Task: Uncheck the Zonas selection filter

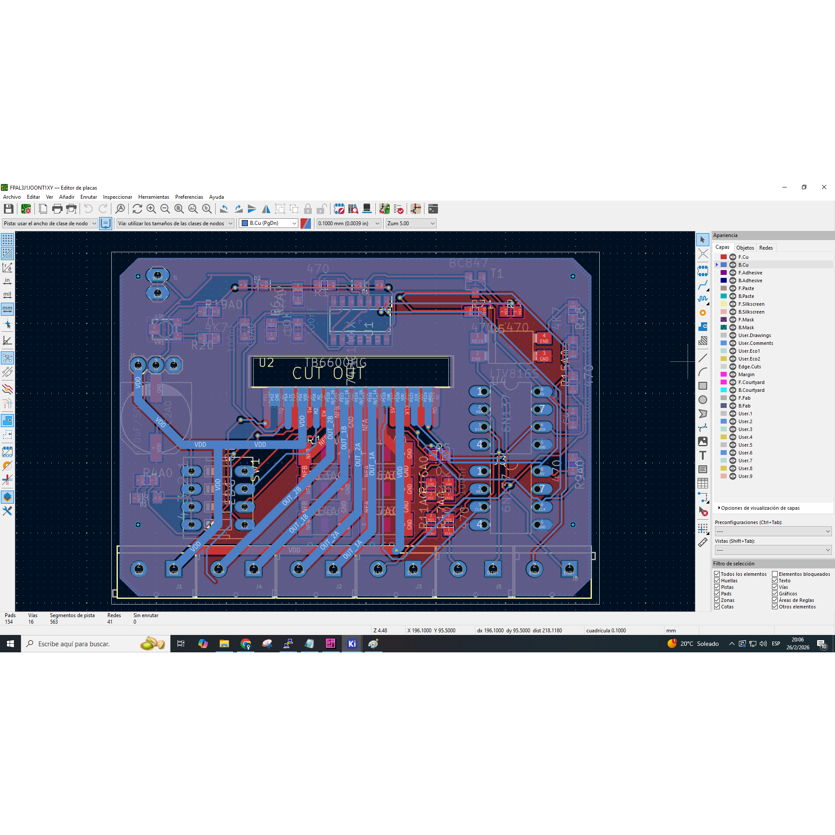Action: tap(717, 600)
